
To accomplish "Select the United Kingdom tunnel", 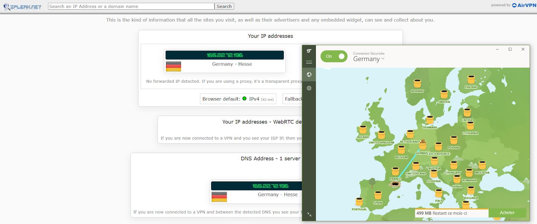I will click(x=381, y=135).
